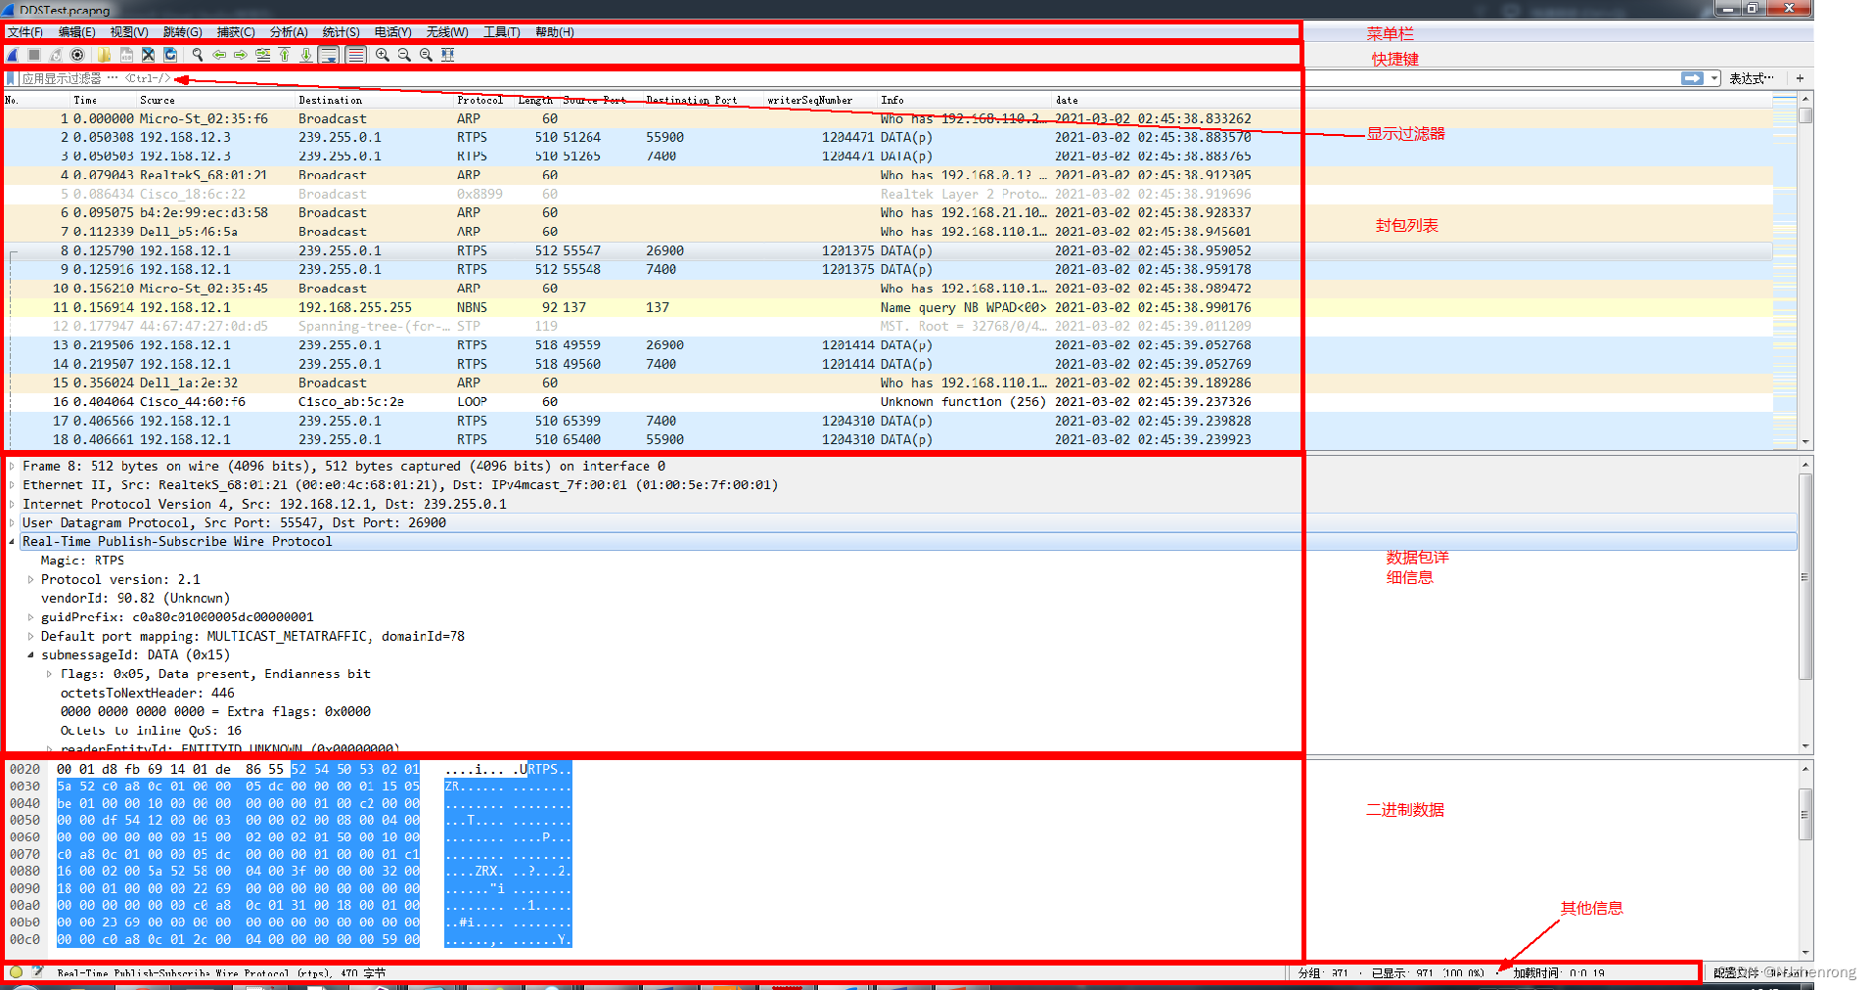The height and width of the screenshot is (990, 1871).
Task: Start capturing packets with the shark fin icon
Action: tap(12, 55)
